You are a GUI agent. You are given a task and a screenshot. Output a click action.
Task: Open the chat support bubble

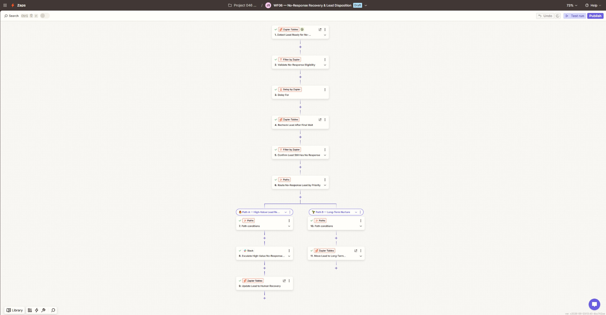pyautogui.click(x=594, y=304)
